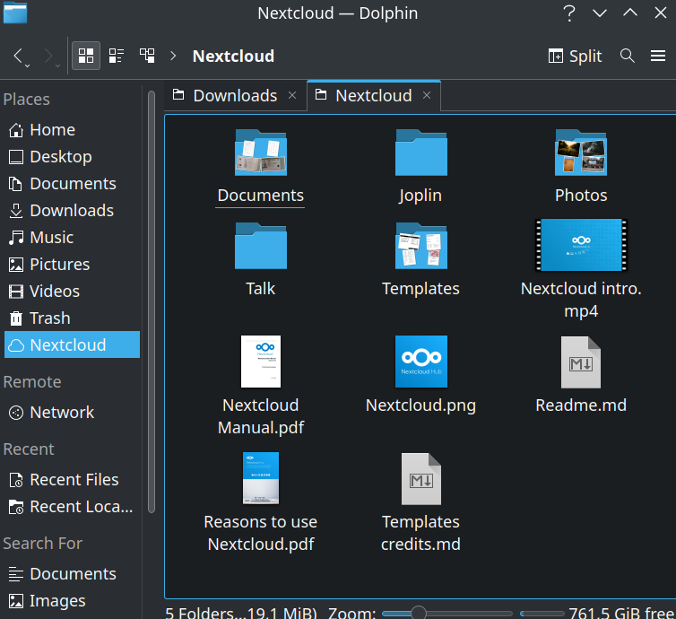
Task: Select the Nextcloud tab
Action: [374, 95]
